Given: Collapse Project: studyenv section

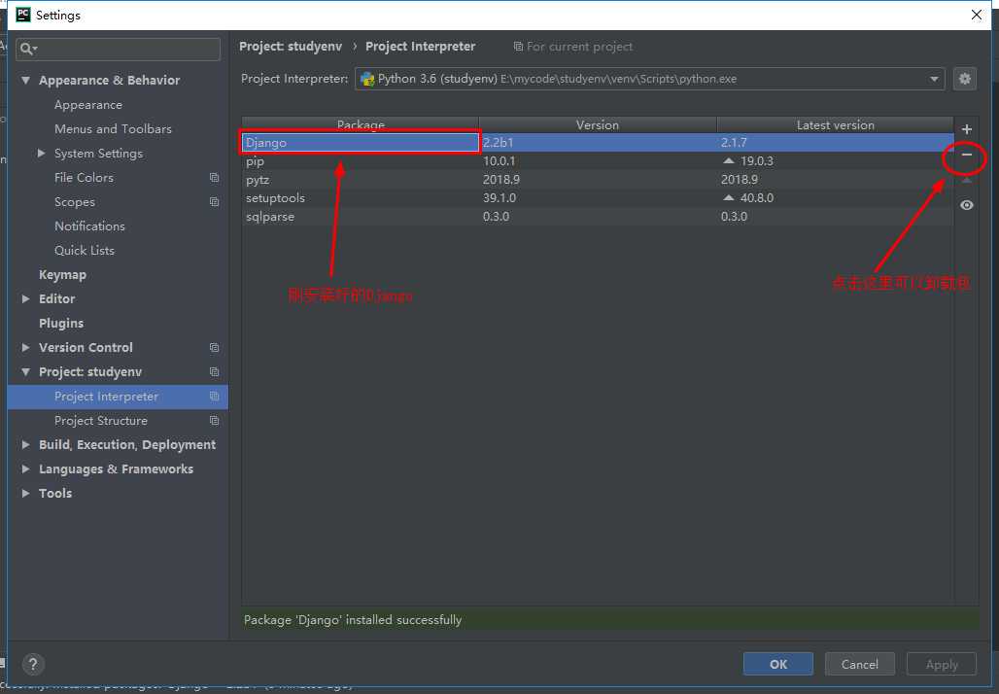Looking at the screenshot, I should click(25, 372).
